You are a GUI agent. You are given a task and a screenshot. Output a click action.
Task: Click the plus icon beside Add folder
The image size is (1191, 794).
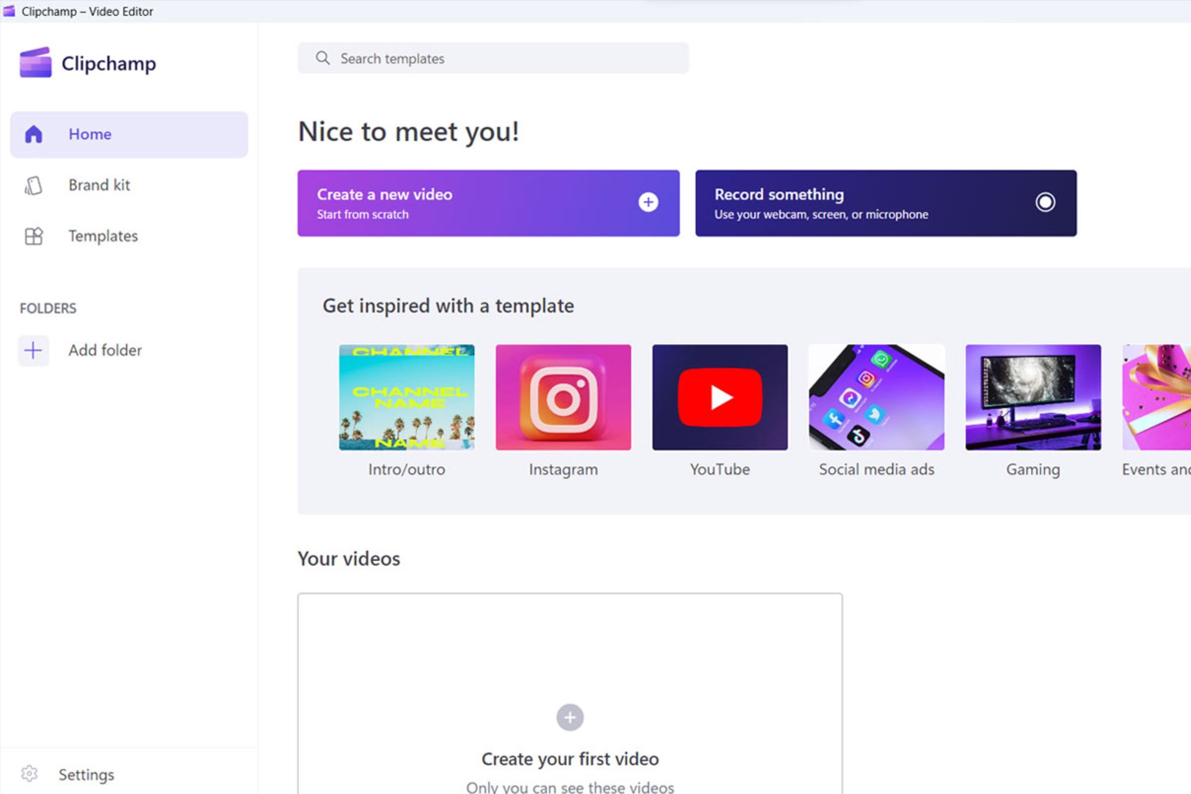point(33,350)
